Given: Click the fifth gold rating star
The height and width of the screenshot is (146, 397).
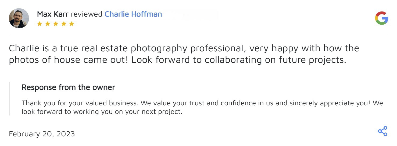Looking at the screenshot, I should tap(71, 24).
